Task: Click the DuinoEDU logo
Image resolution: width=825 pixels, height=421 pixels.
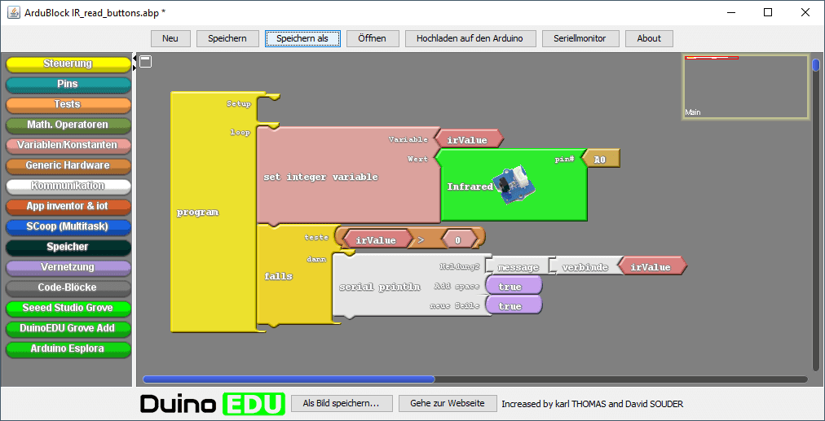Action: pyautogui.click(x=212, y=404)
